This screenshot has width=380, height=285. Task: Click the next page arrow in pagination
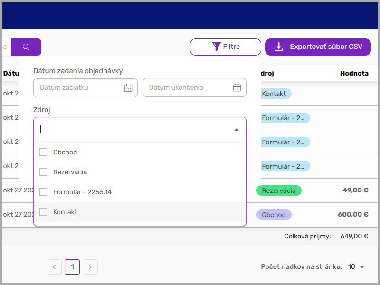[90, 267]
